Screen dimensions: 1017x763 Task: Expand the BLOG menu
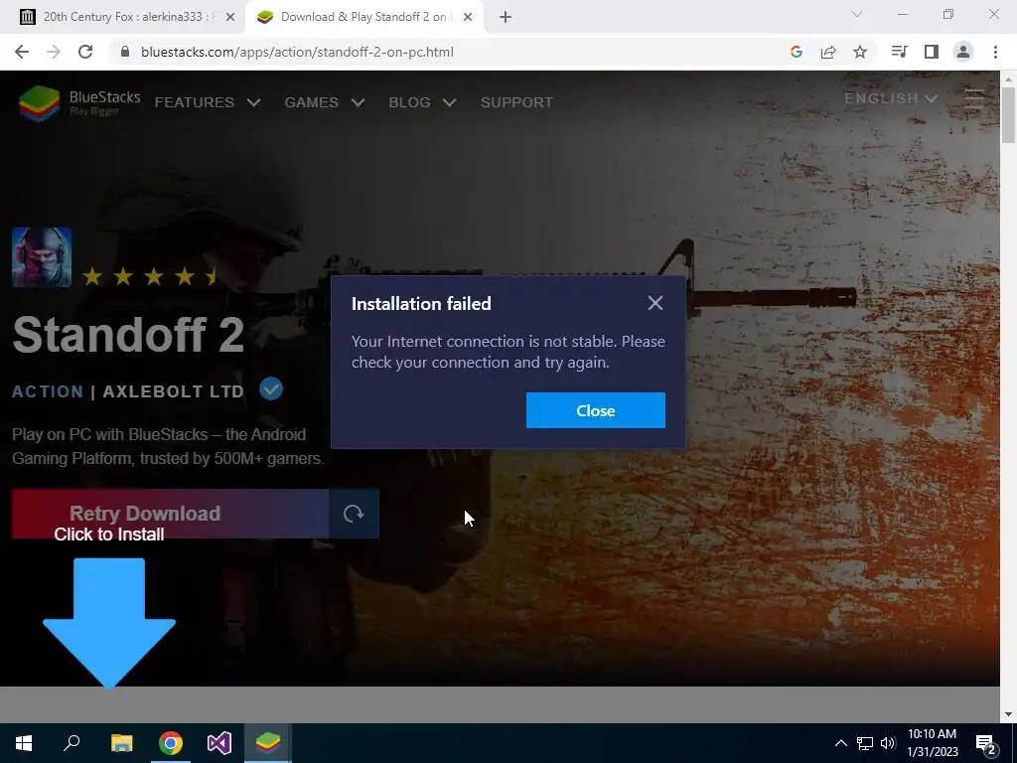click(x=422, y=102)
